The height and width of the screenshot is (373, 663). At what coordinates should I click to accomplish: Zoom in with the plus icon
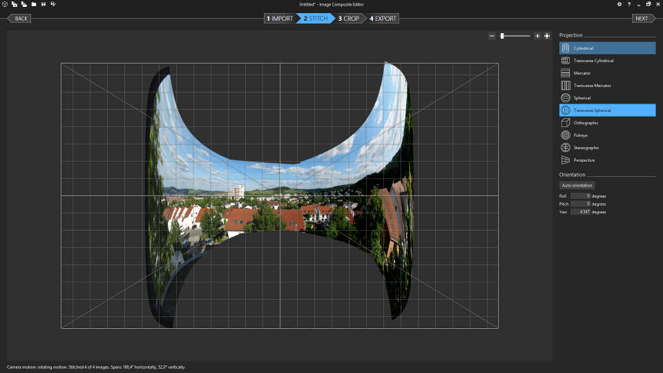tap(537, 36)
